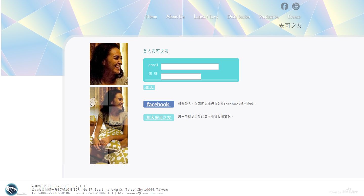The image size is (364, 196).
Task: Open the YouTube channel icon in header
Action: point(296,6)
